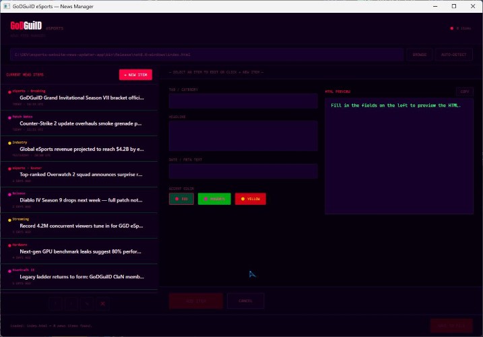Click the Add Item button

pyautogui.click(x=195, y=301)
